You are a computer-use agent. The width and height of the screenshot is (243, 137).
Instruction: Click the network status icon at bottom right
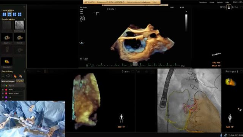pos(226,135)
